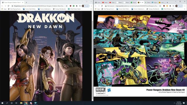Image resolution: width=187 pixels, height=105 pixels.
Task: Open new tab in right browser window
Action: pyautogui.click(x=167, y=2)
